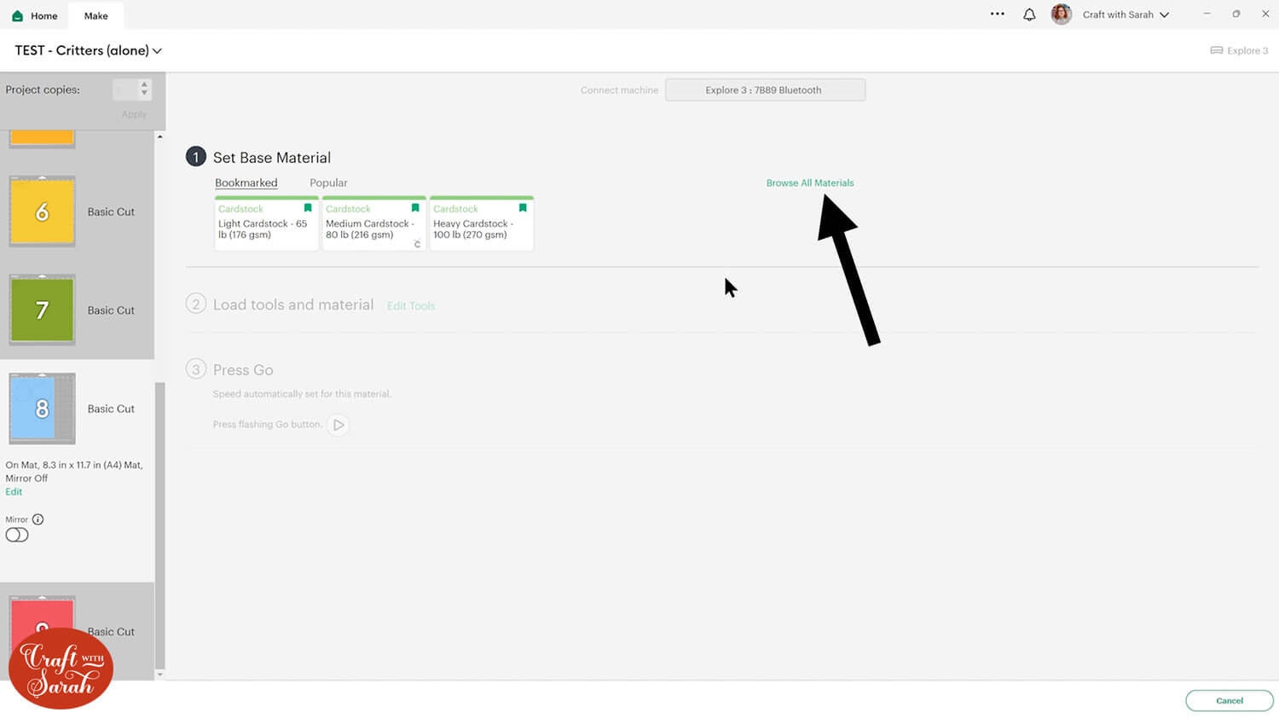
Task: Expand the Craft with Sarah account menu
Action: tap(1126, 14)
